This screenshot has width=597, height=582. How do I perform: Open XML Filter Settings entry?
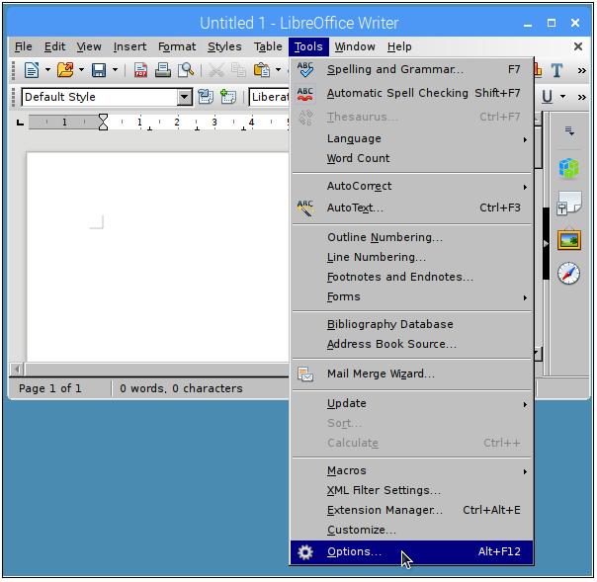point(411,491)
